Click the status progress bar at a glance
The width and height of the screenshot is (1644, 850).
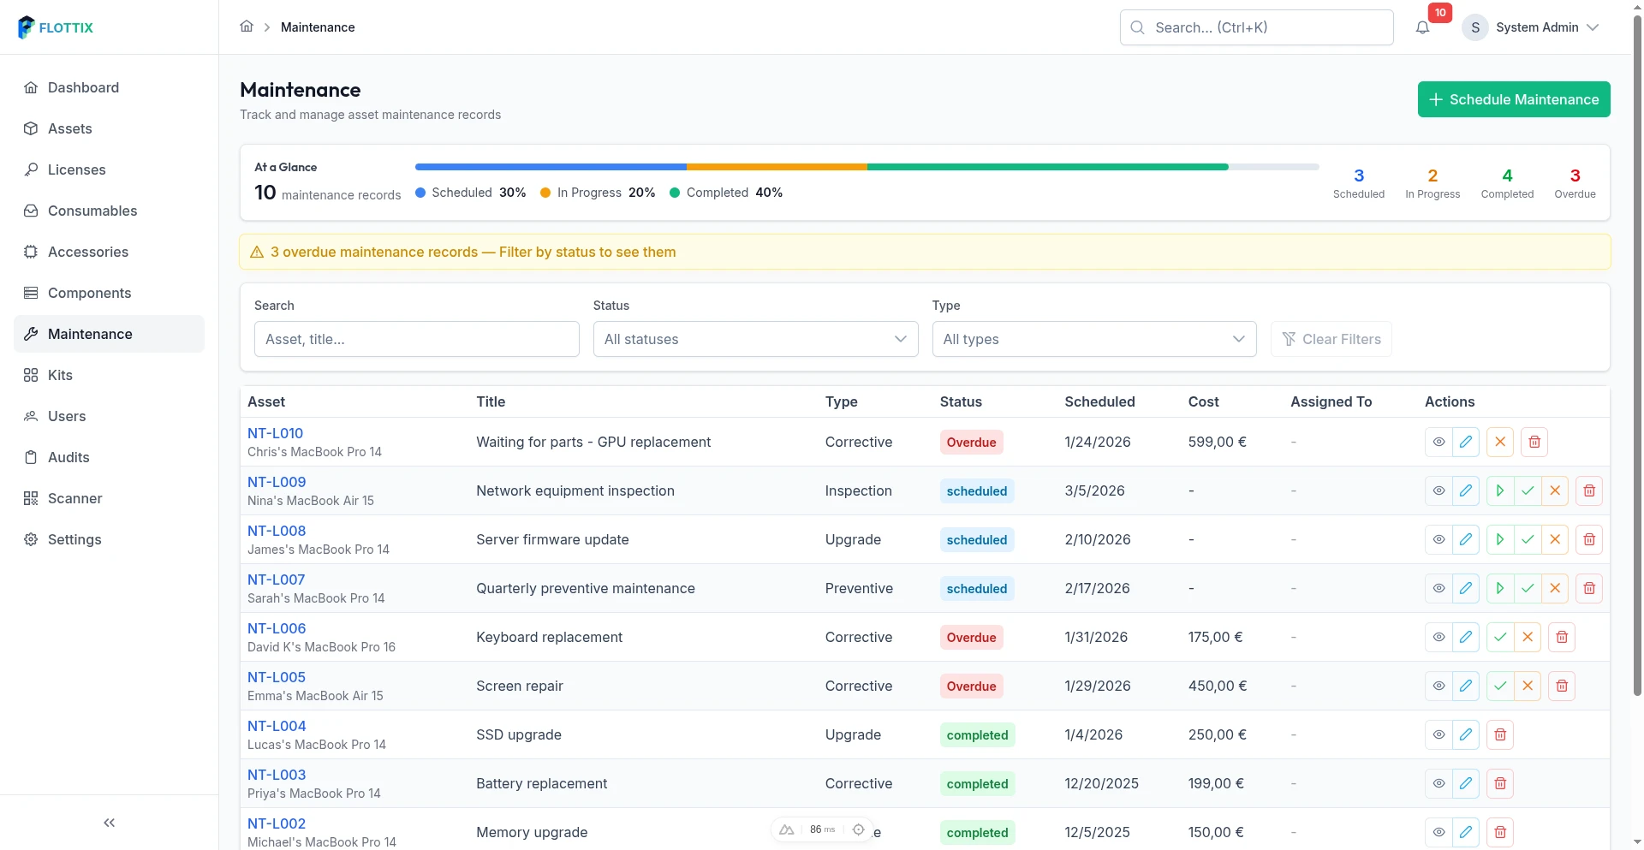coord(865,167)
